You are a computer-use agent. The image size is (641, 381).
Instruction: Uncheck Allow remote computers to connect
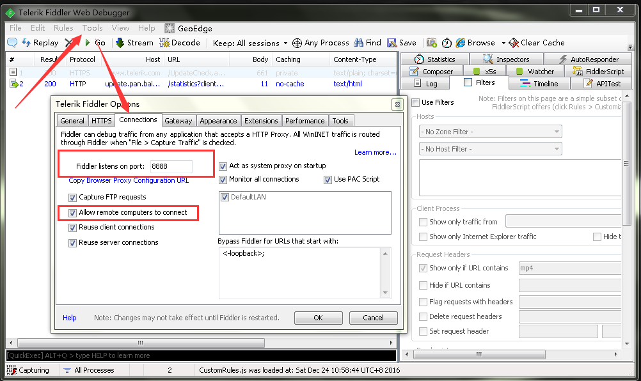[x=72, y=212]
